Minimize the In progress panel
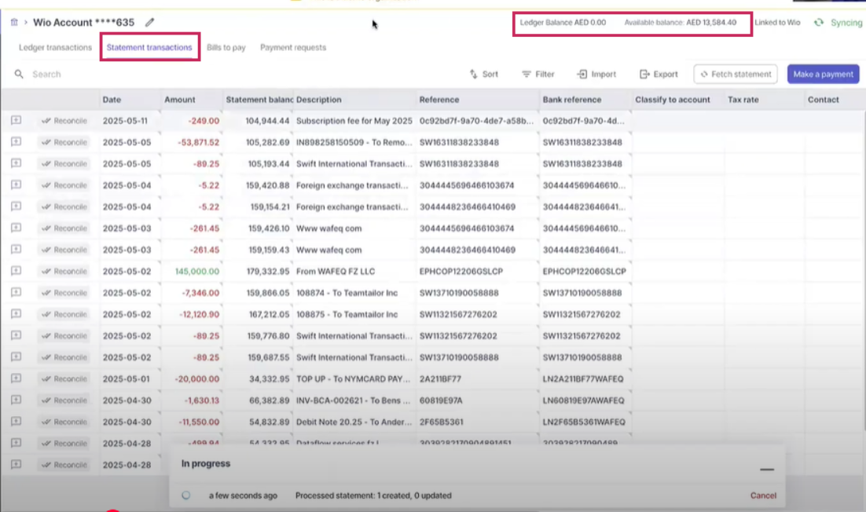 pyautogui.click(x=766, y=469)
